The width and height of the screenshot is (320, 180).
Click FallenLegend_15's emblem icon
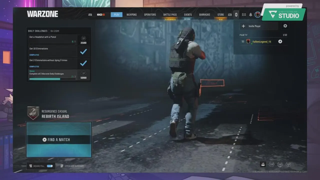[248, 41]
